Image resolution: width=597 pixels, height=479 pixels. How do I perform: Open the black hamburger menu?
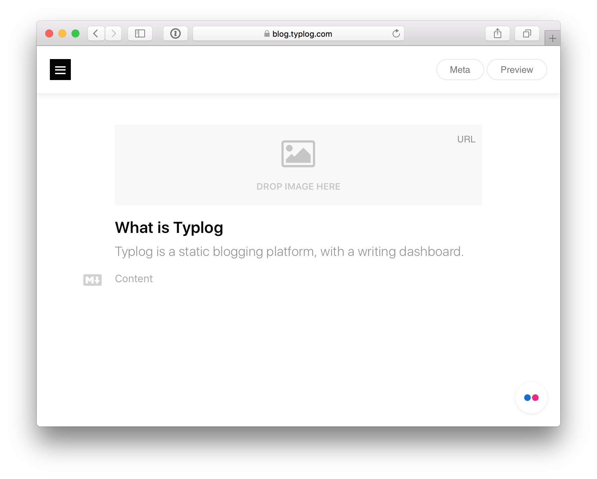tap(60, 70)
